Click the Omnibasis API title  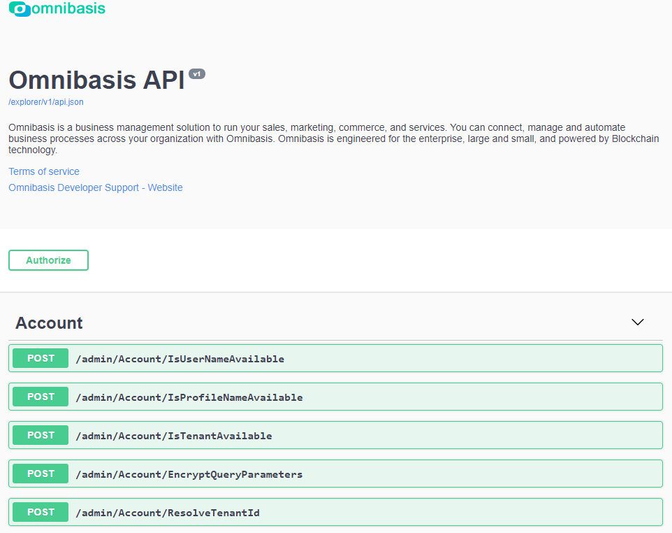point(97,80)
